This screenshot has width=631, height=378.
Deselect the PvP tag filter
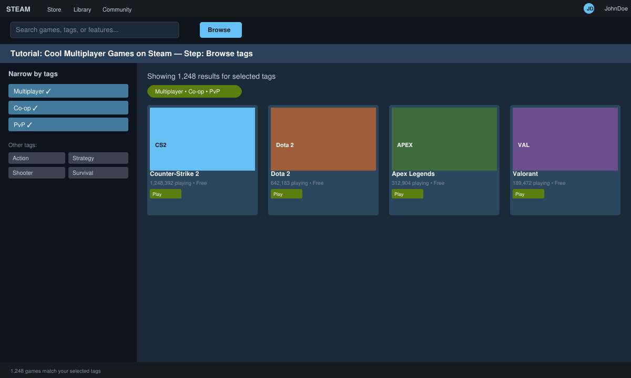(68, 124)
